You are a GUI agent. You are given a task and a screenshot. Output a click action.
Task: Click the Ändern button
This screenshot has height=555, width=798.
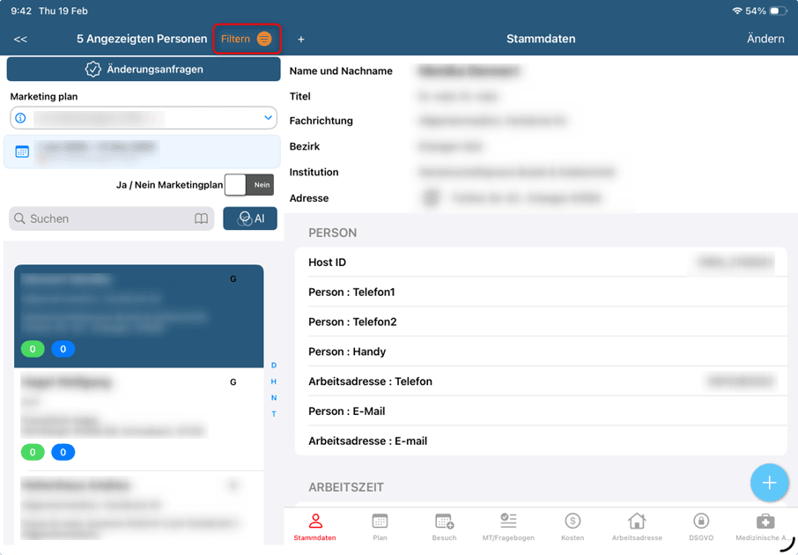pos(765,39)
